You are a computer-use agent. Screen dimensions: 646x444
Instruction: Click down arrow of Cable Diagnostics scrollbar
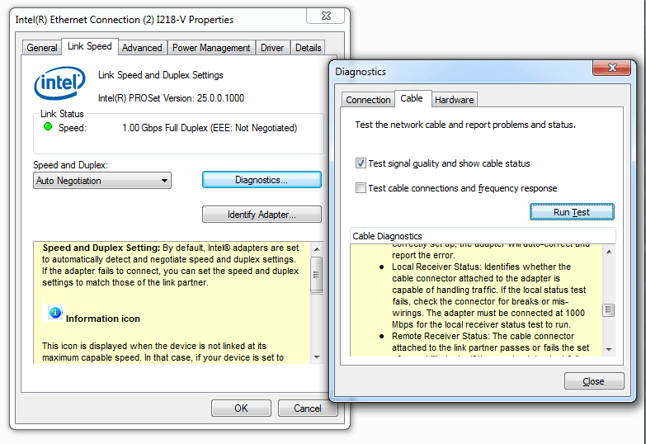click(609, 350)
